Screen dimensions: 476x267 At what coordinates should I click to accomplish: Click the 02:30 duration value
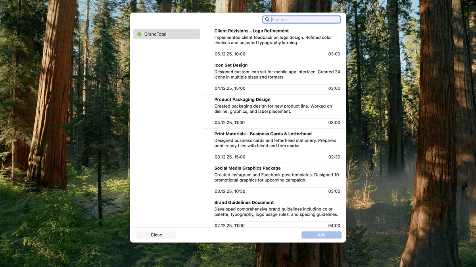pos(334,157)
